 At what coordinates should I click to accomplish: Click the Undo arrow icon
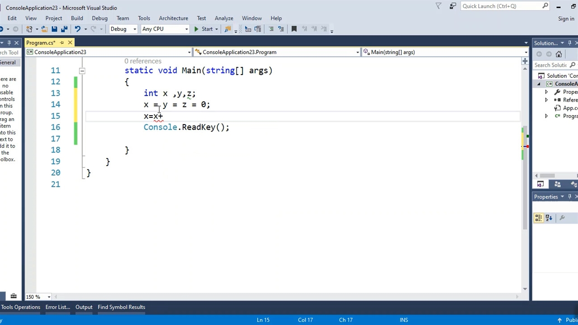click(x=78, y=29)
